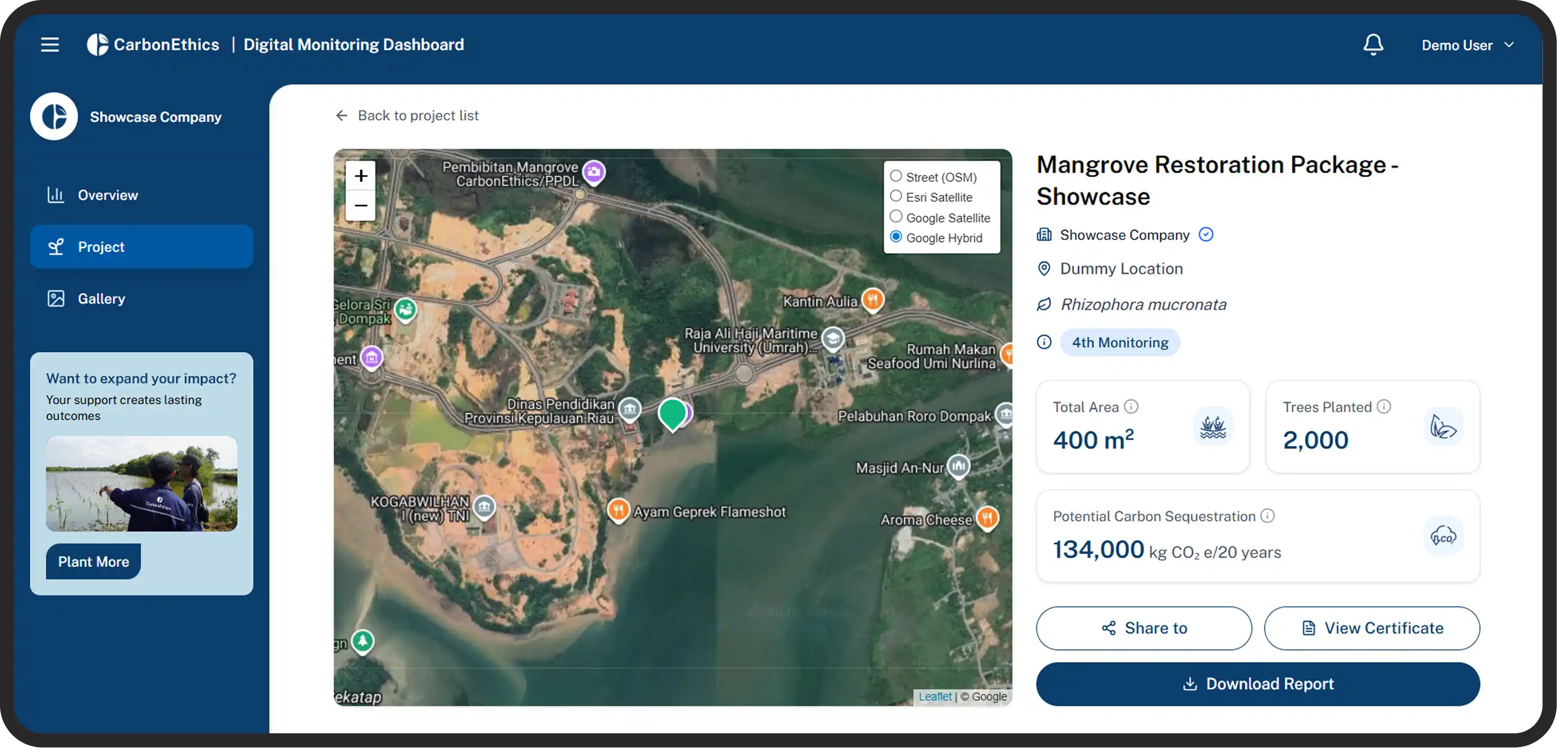
Task: Click the trees planted leaf icon
Action: pos(1443,427)
